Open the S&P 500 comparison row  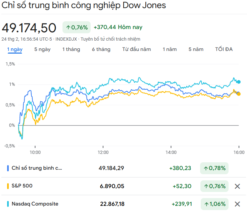[22, 186]
